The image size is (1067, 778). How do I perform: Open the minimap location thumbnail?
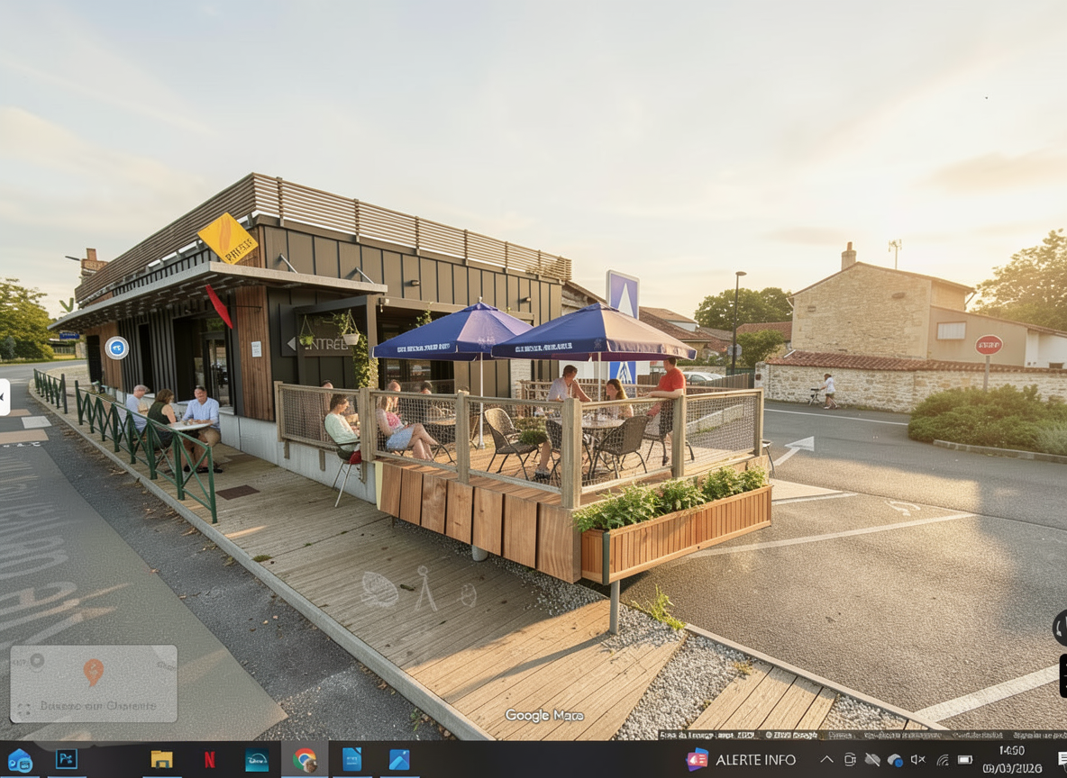pyautogui.click(x=93, y=683)
